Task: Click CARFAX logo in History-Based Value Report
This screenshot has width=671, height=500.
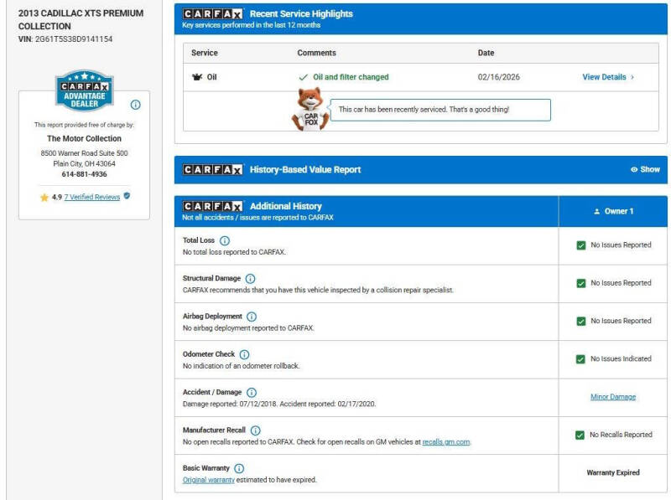Action: coord(213,170)
